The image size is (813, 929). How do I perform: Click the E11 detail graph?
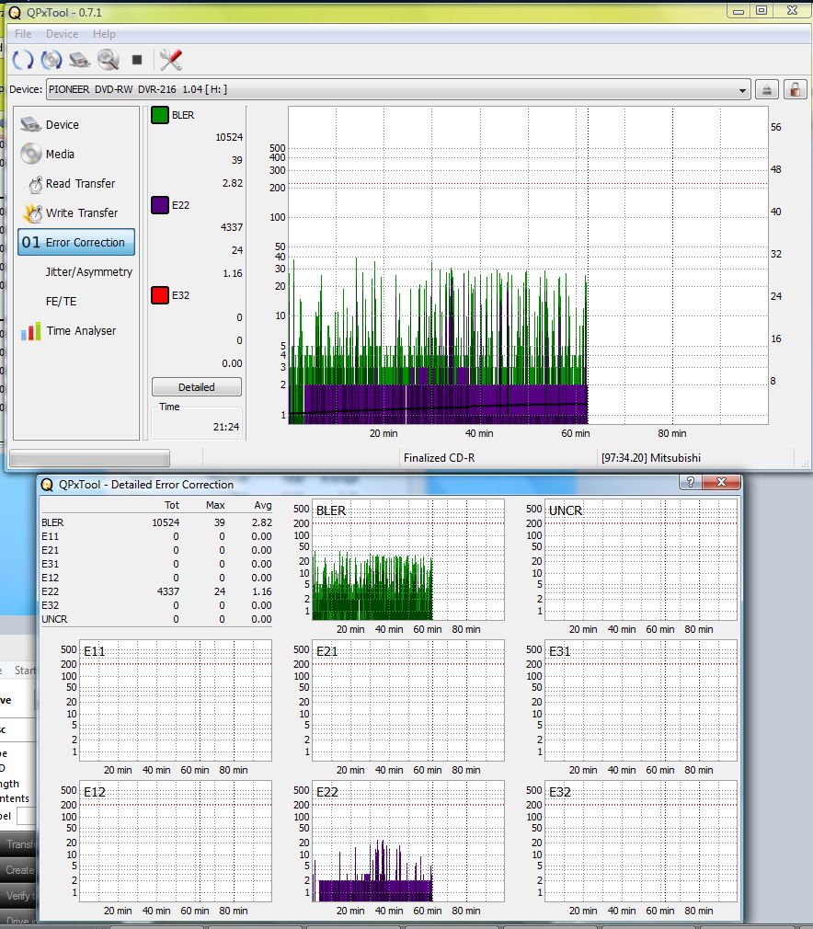coord(176,700)
